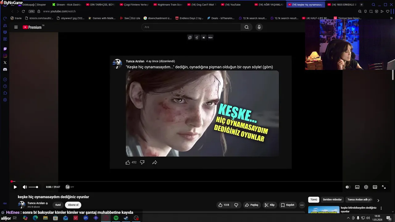Open options for keşke bitirebilseydim video suggestion
The image size is (395, 222).
click(381, 208)
